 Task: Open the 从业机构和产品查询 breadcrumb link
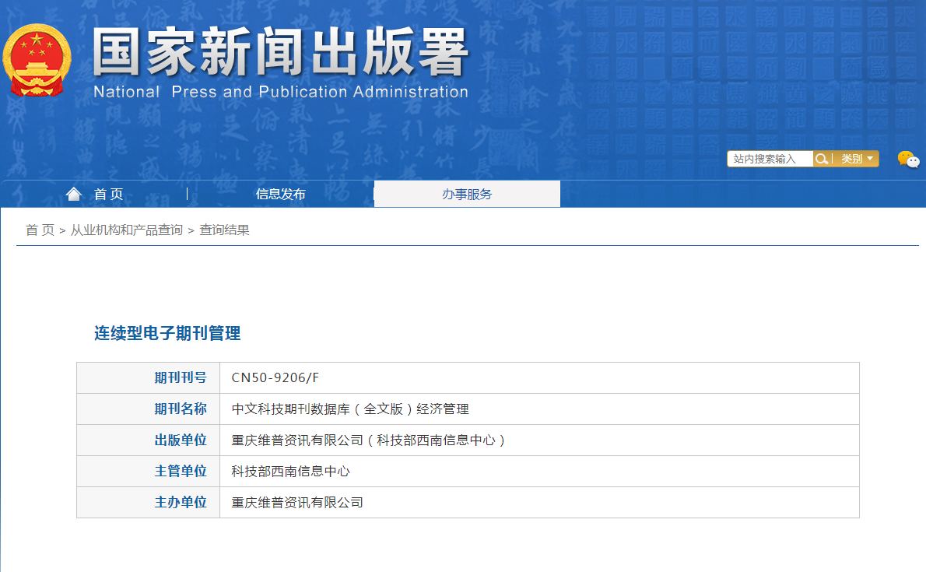click(126, 230)
